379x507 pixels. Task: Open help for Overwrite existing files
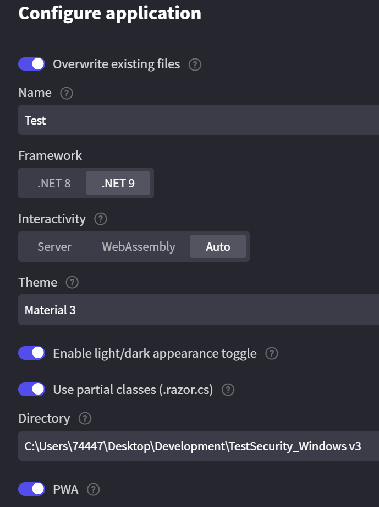(x=194, y=64)
